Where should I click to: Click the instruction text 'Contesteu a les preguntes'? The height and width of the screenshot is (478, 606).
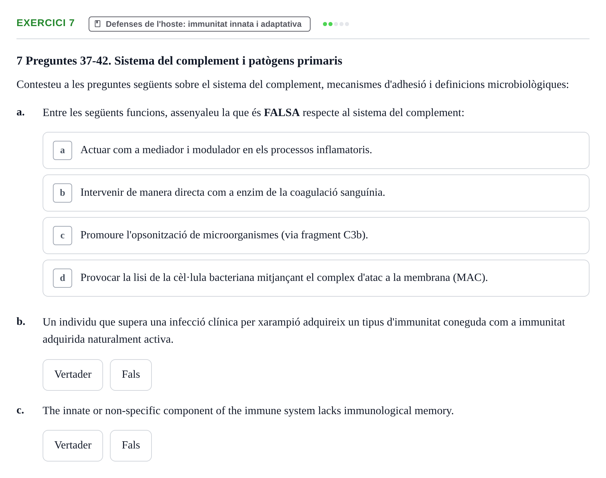pos(293,84)
